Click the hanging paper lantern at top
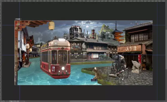Image resolution: width=167 pixels, height=102 pixels. point(52,26)
